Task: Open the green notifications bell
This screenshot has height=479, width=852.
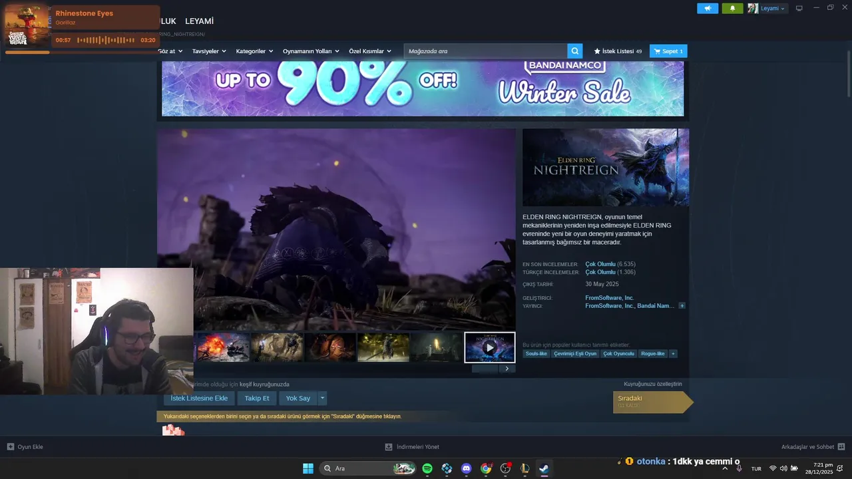Action: coord(732,9)
